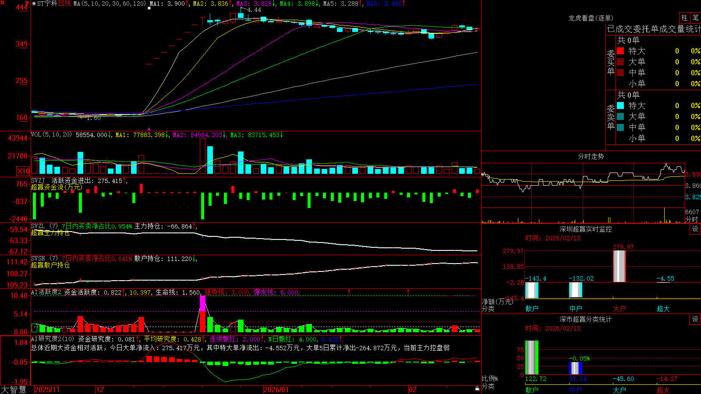
Task: Click the X10 volume scale button
Action: tap(23, 171)
